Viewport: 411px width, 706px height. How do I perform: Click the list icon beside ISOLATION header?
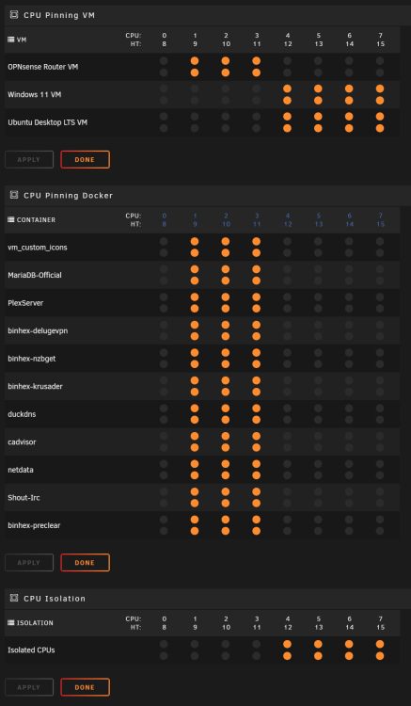tap(11, 623)
